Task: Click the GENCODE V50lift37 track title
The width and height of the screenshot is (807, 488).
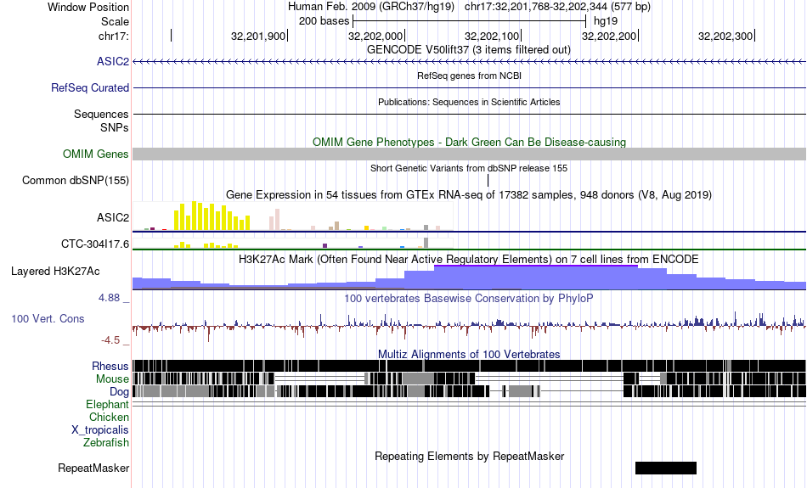Action: 469,50
